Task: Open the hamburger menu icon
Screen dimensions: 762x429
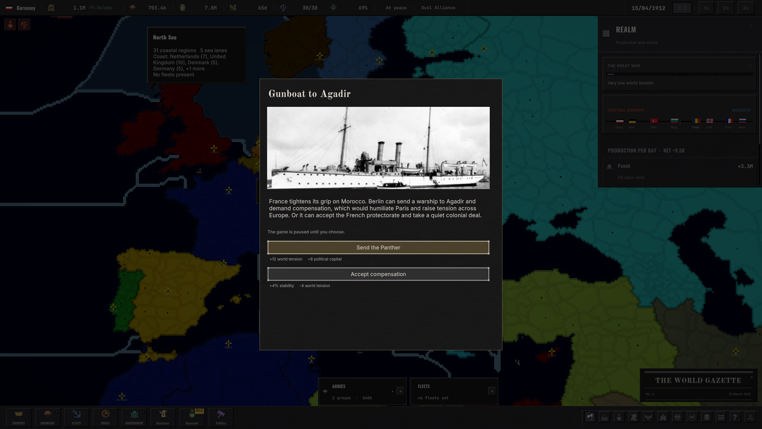Action: 721,417
